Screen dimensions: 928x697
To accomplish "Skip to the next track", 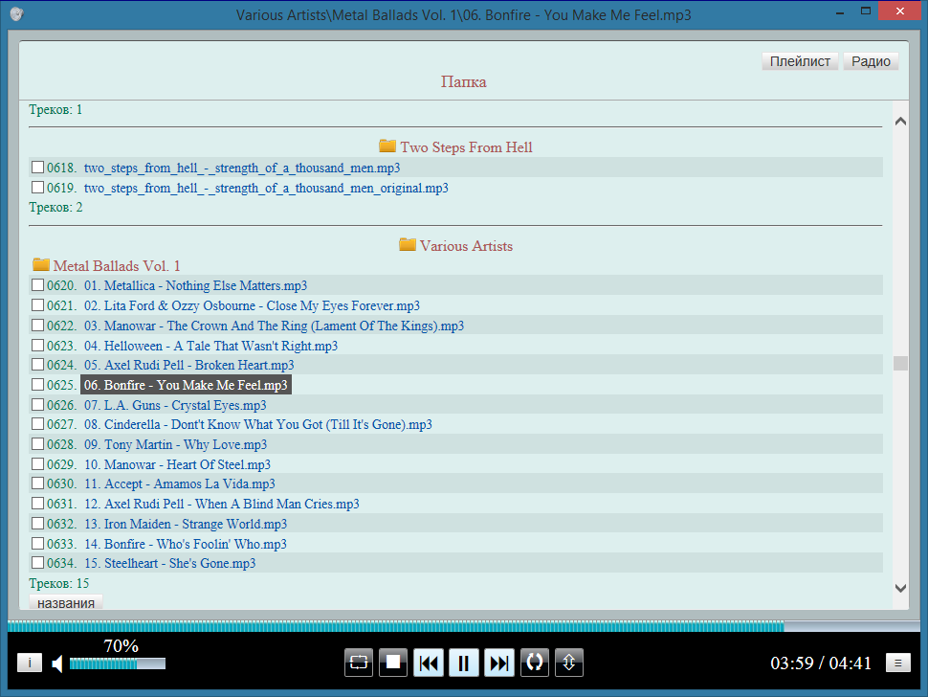I will coord(498,663).
